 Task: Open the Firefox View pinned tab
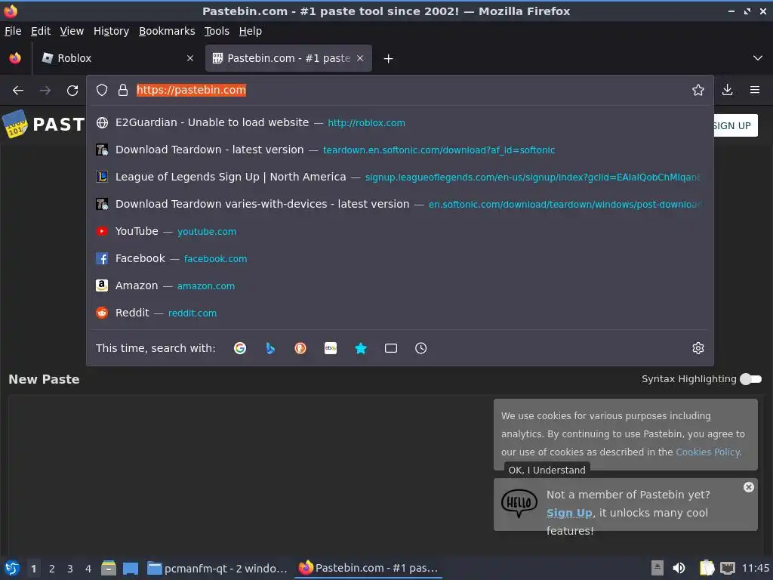click(15, 58)
